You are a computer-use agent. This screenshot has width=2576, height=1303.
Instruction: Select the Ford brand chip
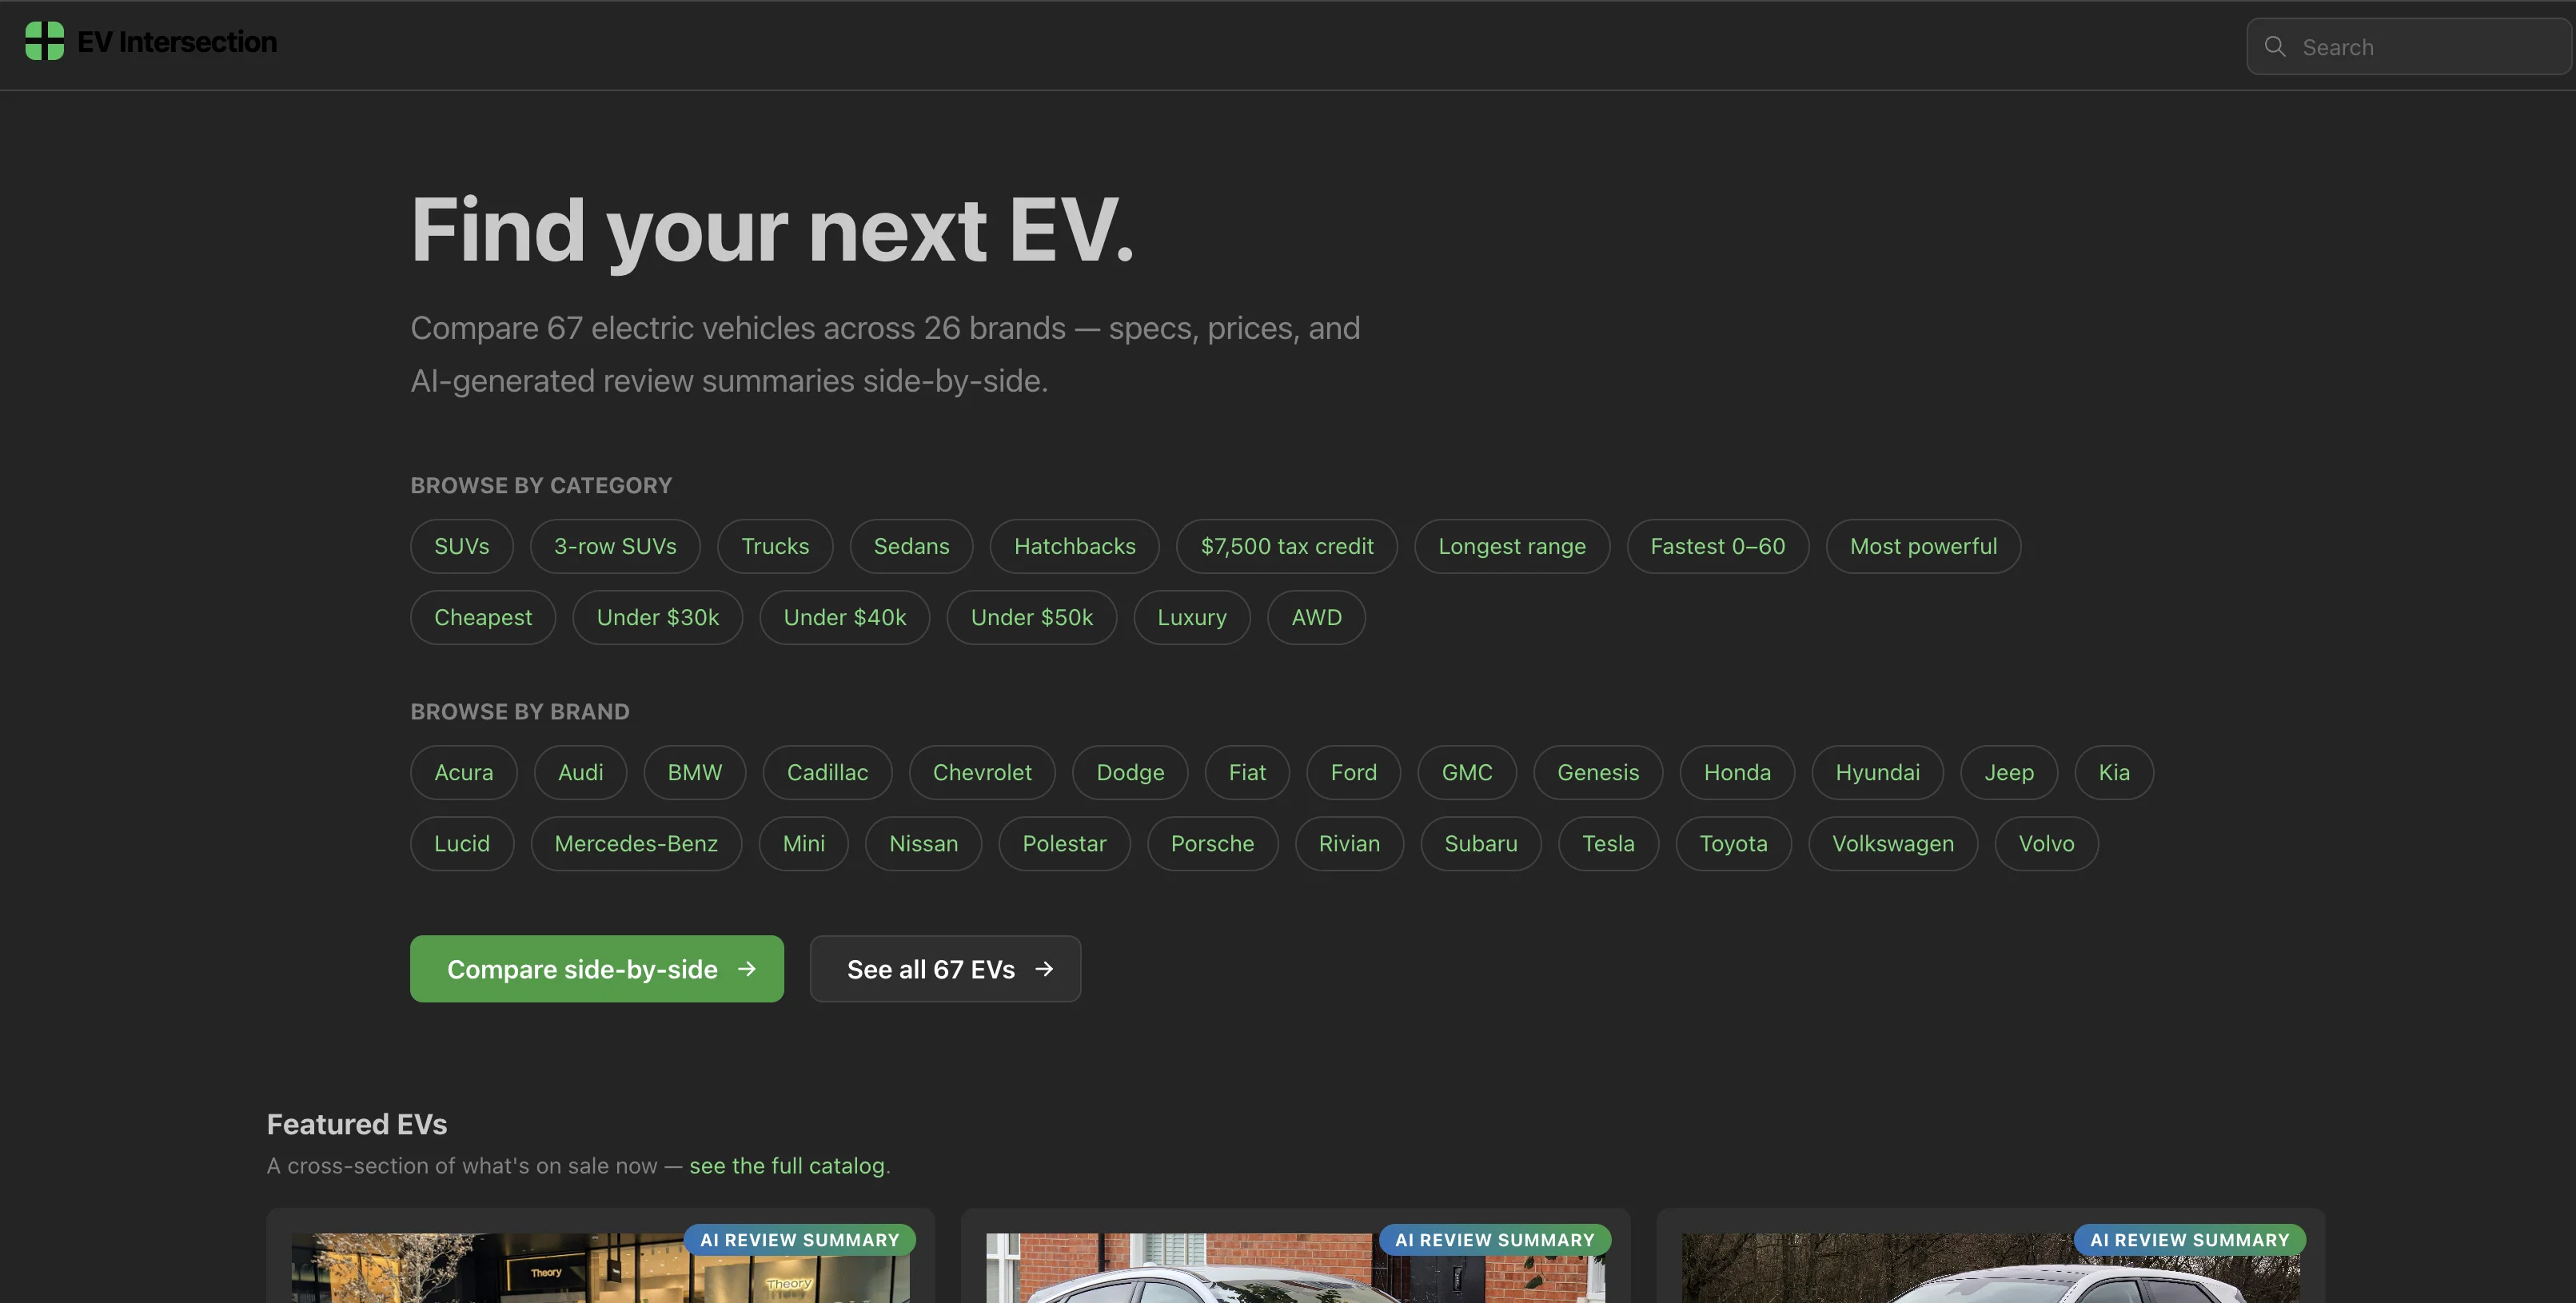[1353, 772]
